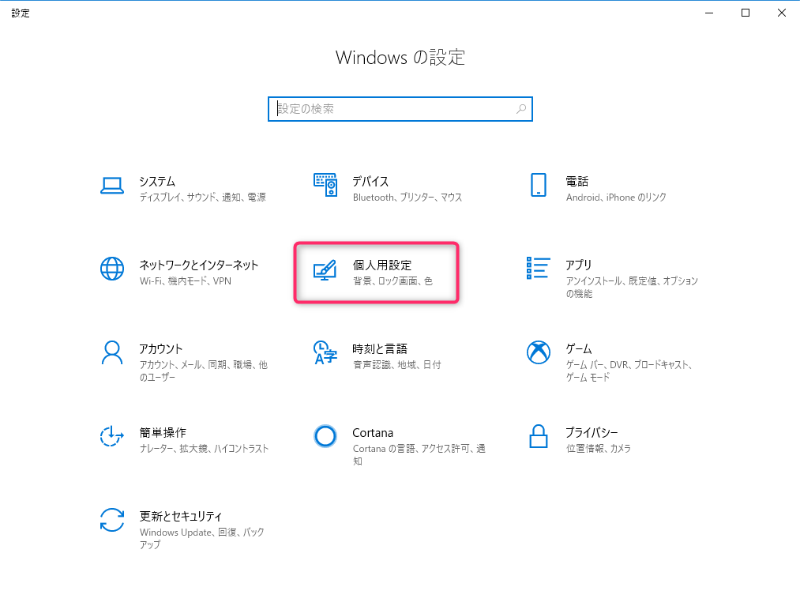800x591 pixels.
Task: Click description 音声認識、地域、日付
Action: pos(396,364)
